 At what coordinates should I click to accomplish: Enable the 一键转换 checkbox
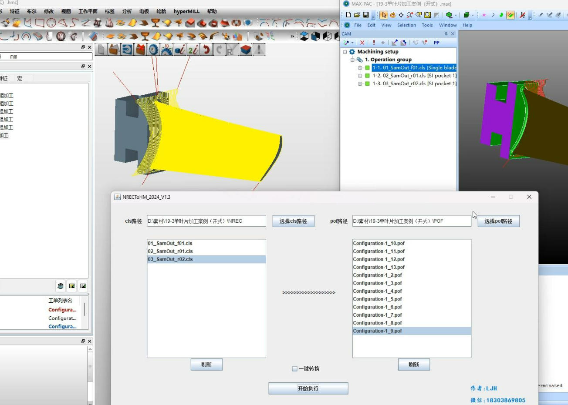click(x=295, y=369)
